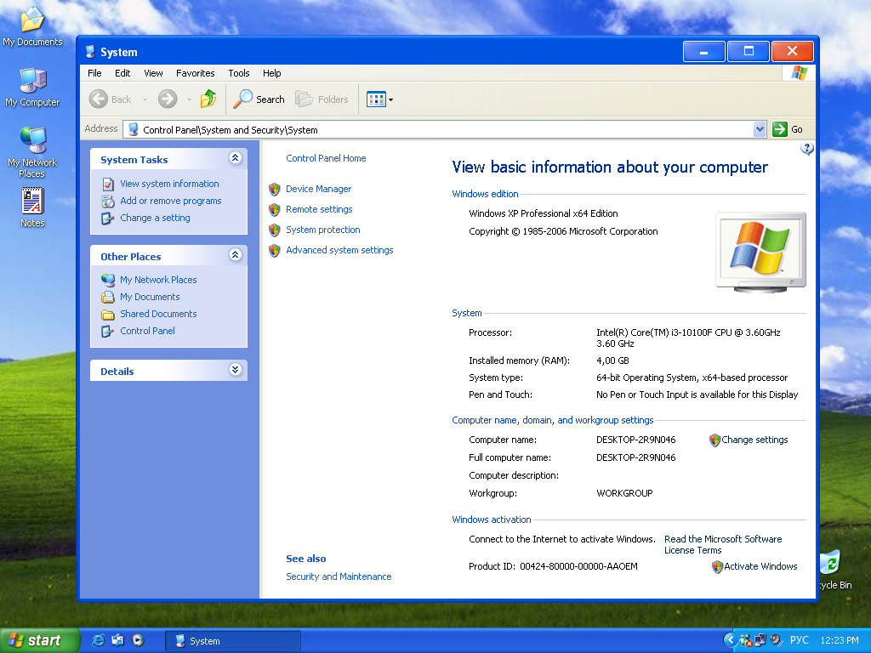Screen dimensions: 871x653
Task: Open the Views toolbar button
Action: click(x=380, y=99)
